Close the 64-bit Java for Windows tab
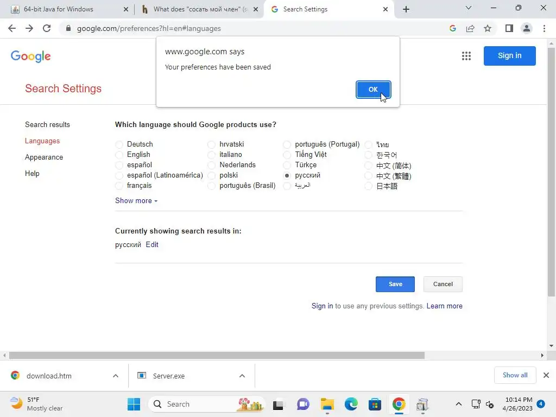This screenshot has height=417, width=556. [x=126, y=9]
